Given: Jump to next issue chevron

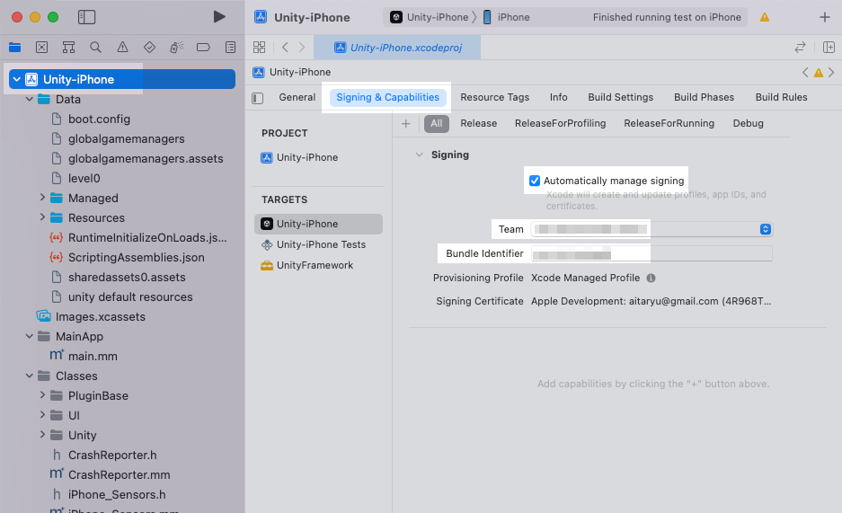Looking at the screenshot, I should coord(831,72).
